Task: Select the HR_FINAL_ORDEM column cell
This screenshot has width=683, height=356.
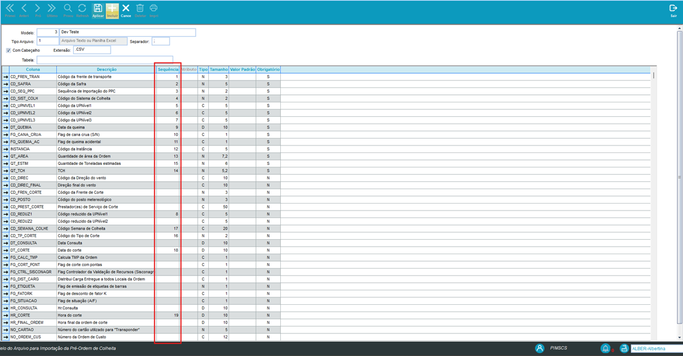Action: pyautogui.click(x=33, y=322)
